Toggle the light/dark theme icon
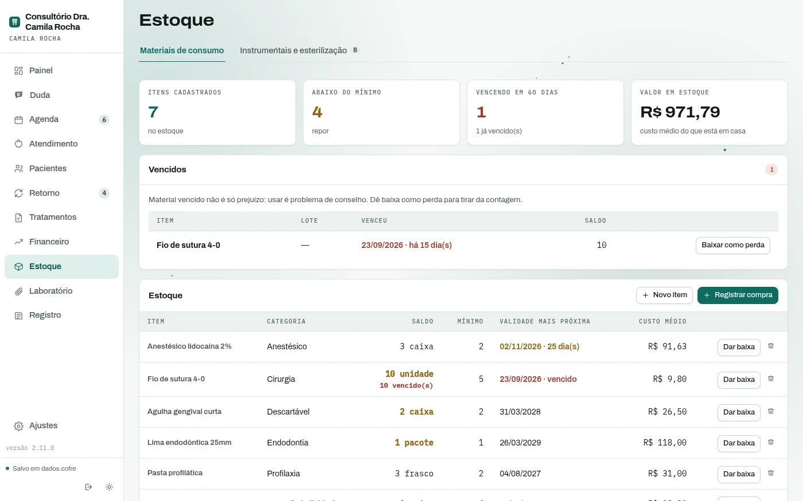Screen dimensions: 803x501 (x=109, y=487)
